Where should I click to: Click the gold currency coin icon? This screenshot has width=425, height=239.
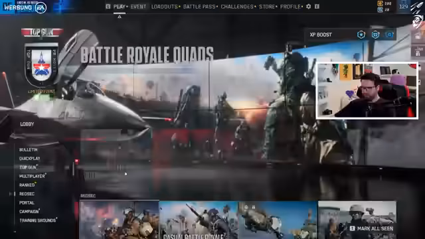(381, 3)
